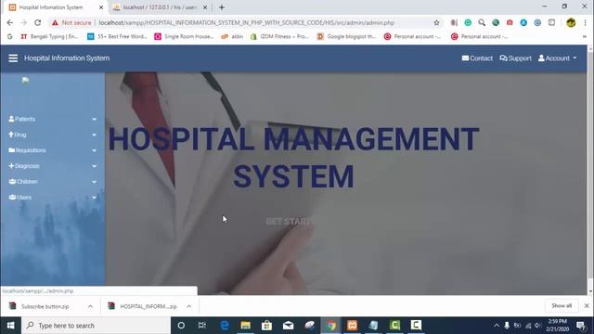Image resolution: width=594 pixels, height=334 pixels.
Task: Expand options for Subscribe button.zip download
Action: [x=90, y=306]
